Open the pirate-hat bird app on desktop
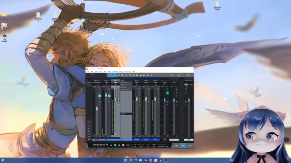 [4, 37]
